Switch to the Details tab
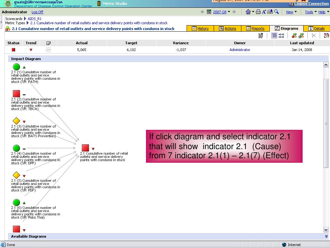The height and width of the screenshot is (248, 330). 316,28
